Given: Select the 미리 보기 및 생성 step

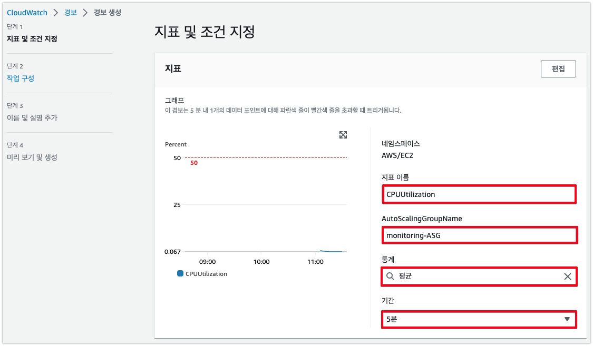Looking at the screenshot, I should 32,157.
